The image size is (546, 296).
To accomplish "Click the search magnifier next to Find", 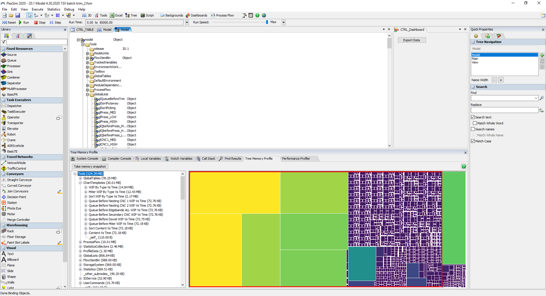I will click(x=542, y=98).
